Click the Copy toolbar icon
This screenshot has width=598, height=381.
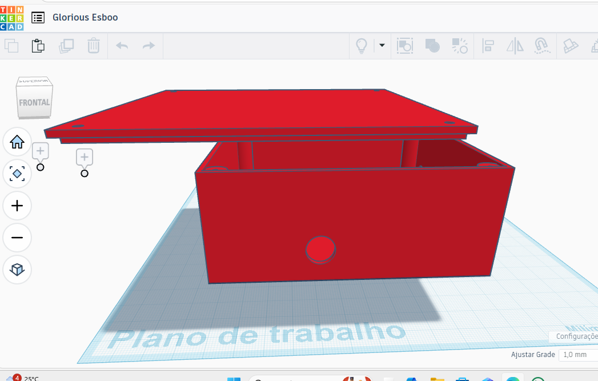point(11,46)
